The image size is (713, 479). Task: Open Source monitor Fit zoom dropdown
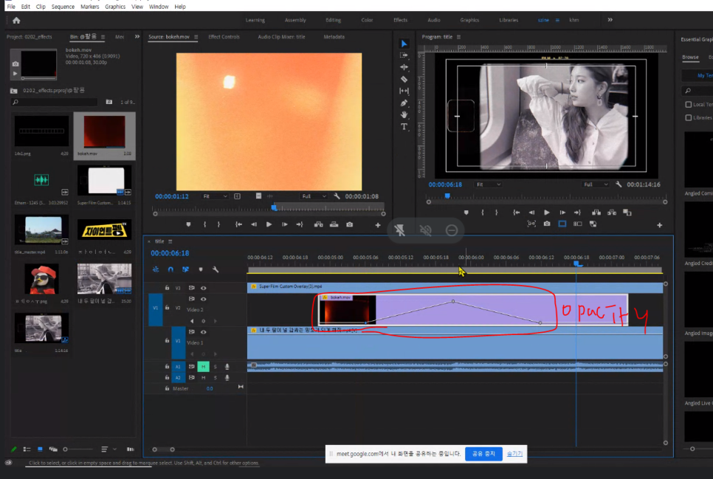coord(215,196)
